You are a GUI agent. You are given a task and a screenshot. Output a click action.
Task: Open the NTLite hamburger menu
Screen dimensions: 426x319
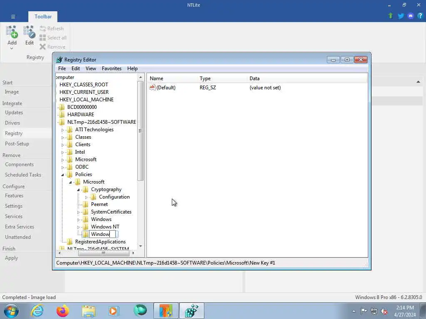click(13, 17)
